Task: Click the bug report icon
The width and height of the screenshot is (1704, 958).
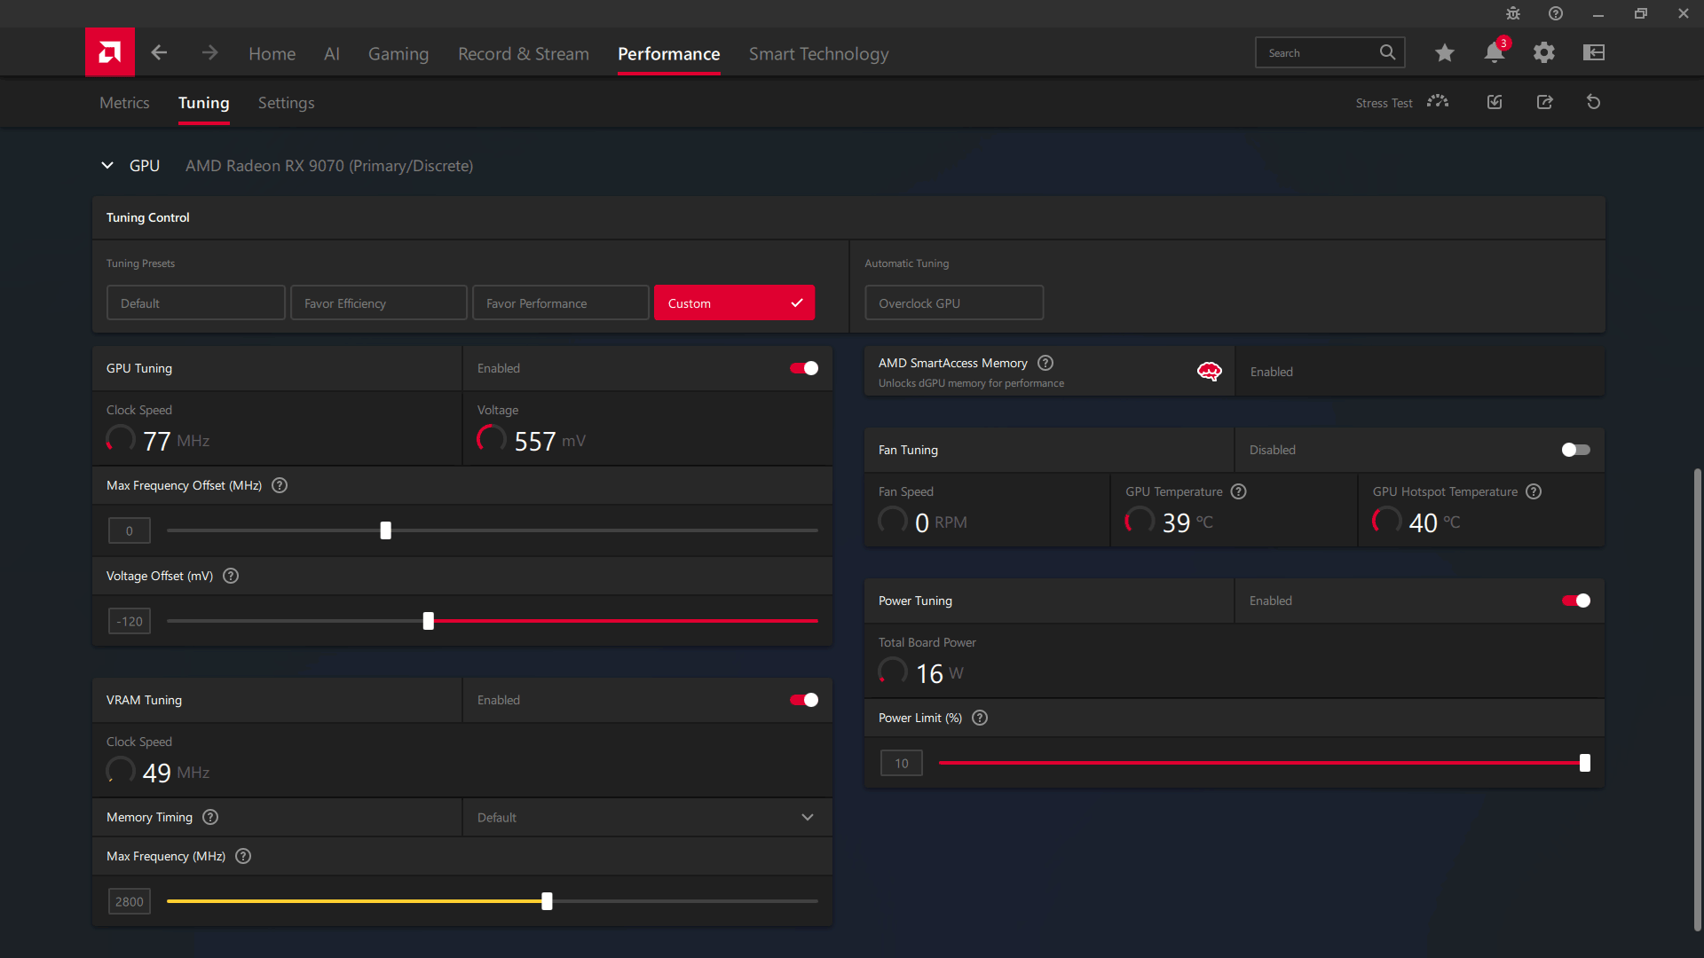Action: point(1512,13)
